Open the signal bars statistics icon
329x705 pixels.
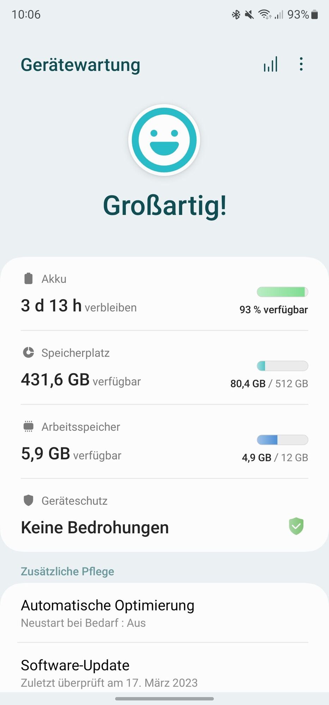[x=270, y=64]
